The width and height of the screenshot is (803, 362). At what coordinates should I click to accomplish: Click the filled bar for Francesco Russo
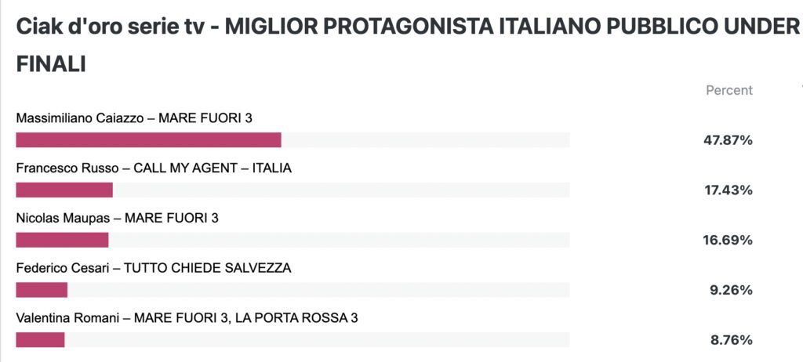coord(64,190)
